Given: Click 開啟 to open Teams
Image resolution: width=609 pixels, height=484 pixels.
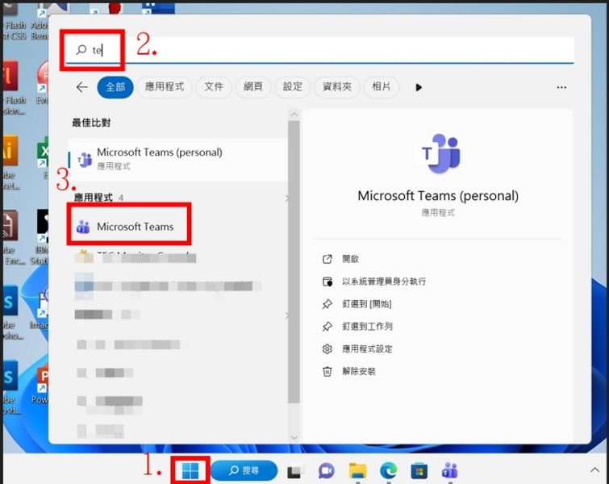Looking at the screenshot, I should coord(350,259).
